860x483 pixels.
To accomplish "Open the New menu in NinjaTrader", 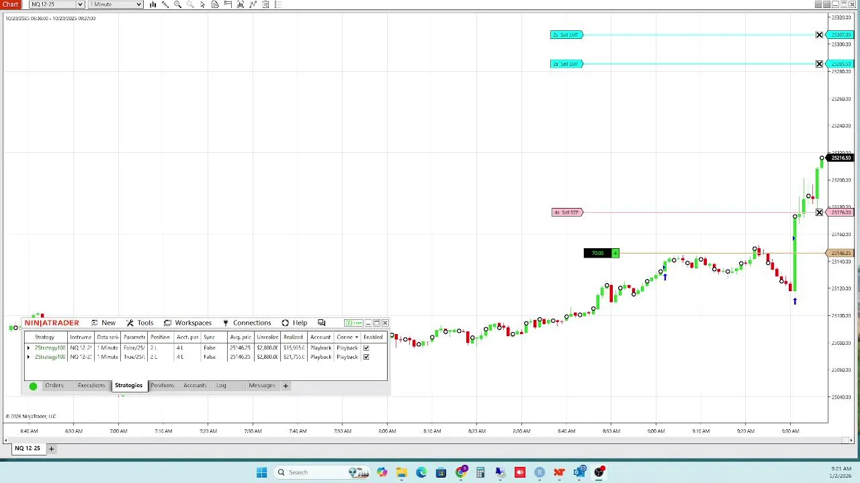I will 103,323.
